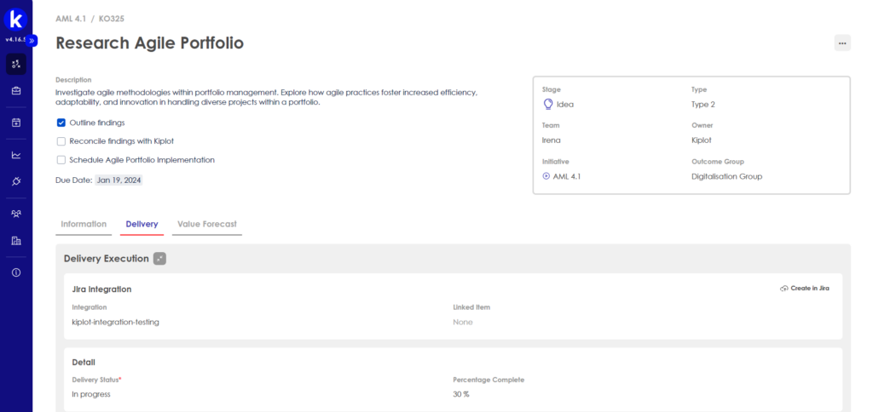
Task: Click the cloud upload icon for Create in Jira
Action: point(784,289)
